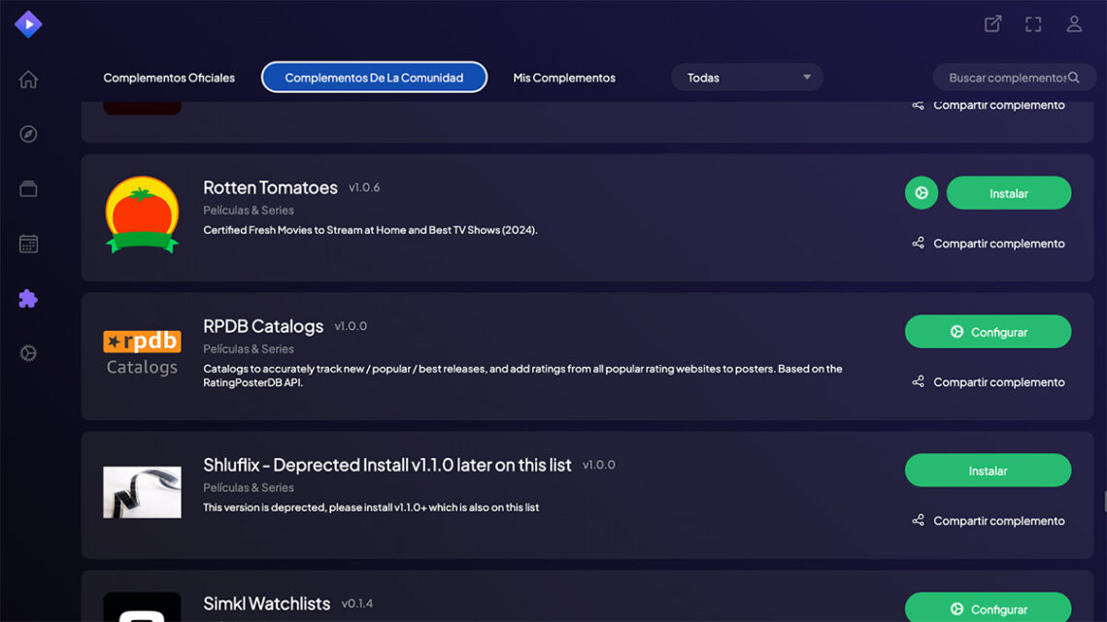Expand the Todas category dropdown
The width and height of the screenshot is (1107, 622).
click(747, 78)
